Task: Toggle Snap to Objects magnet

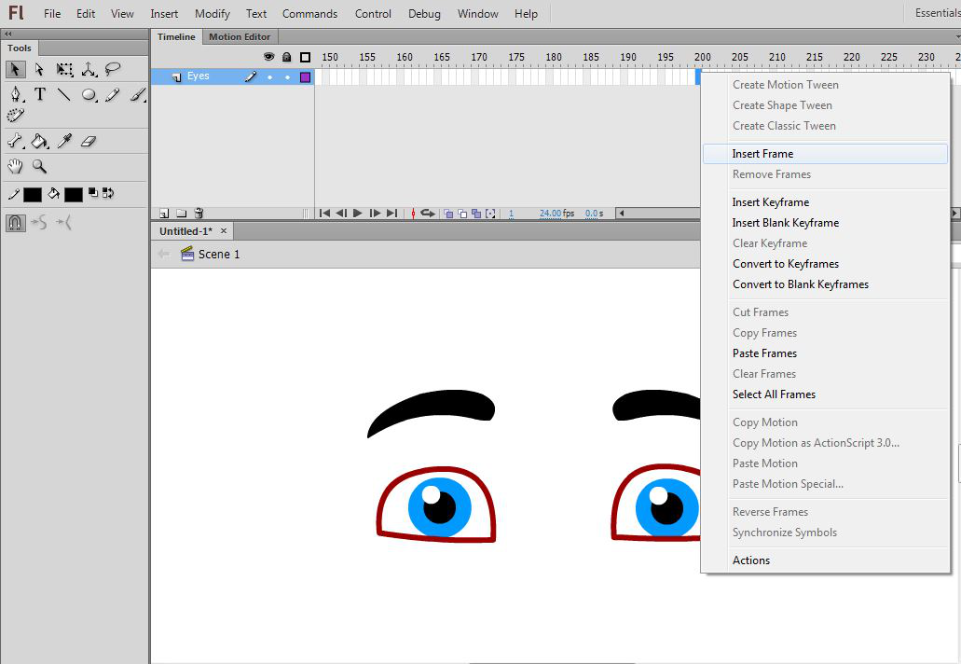Action: pyautogui.click(x=16, y=223)
